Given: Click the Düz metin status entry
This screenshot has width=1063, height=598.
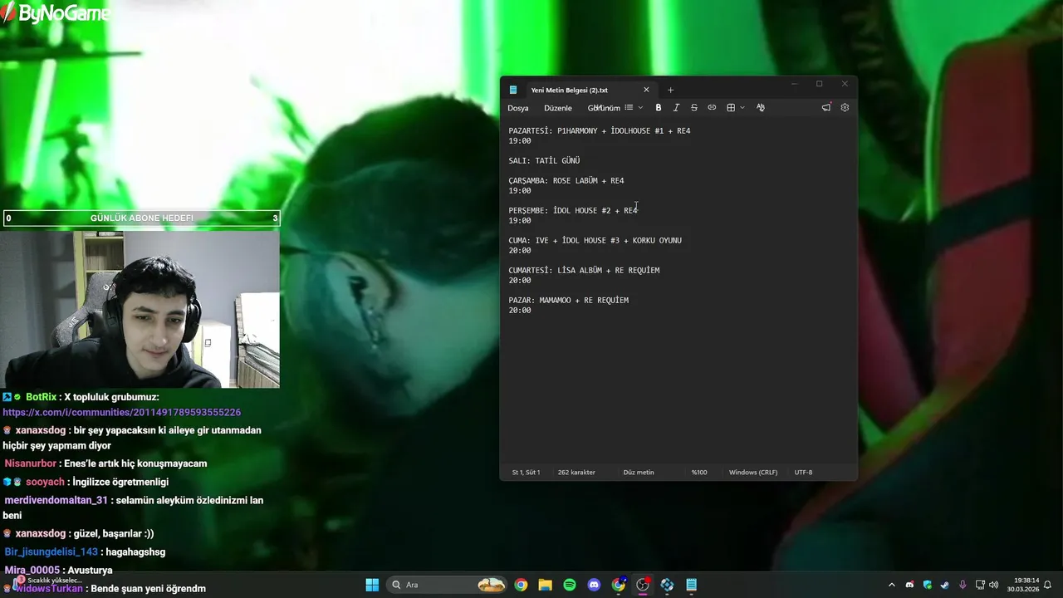Looking at the screenshot, I should [639, 473].
